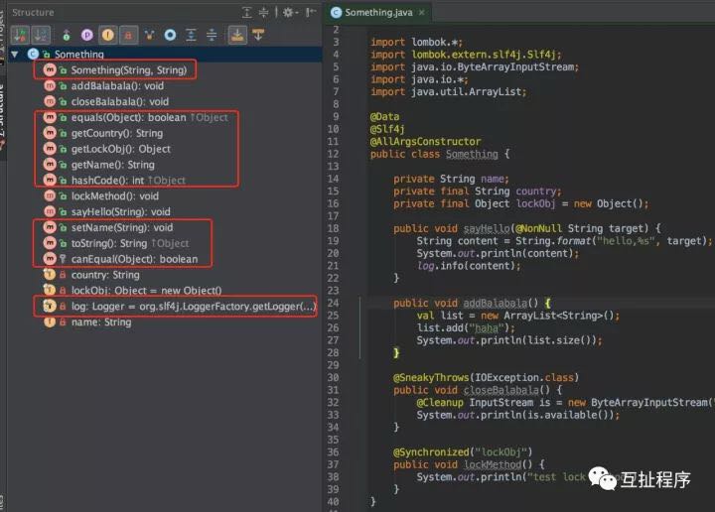Click Java class icon on Something.java tab
Image resolution: width=715 pixels, height=512 pixels.
point(336,12)
